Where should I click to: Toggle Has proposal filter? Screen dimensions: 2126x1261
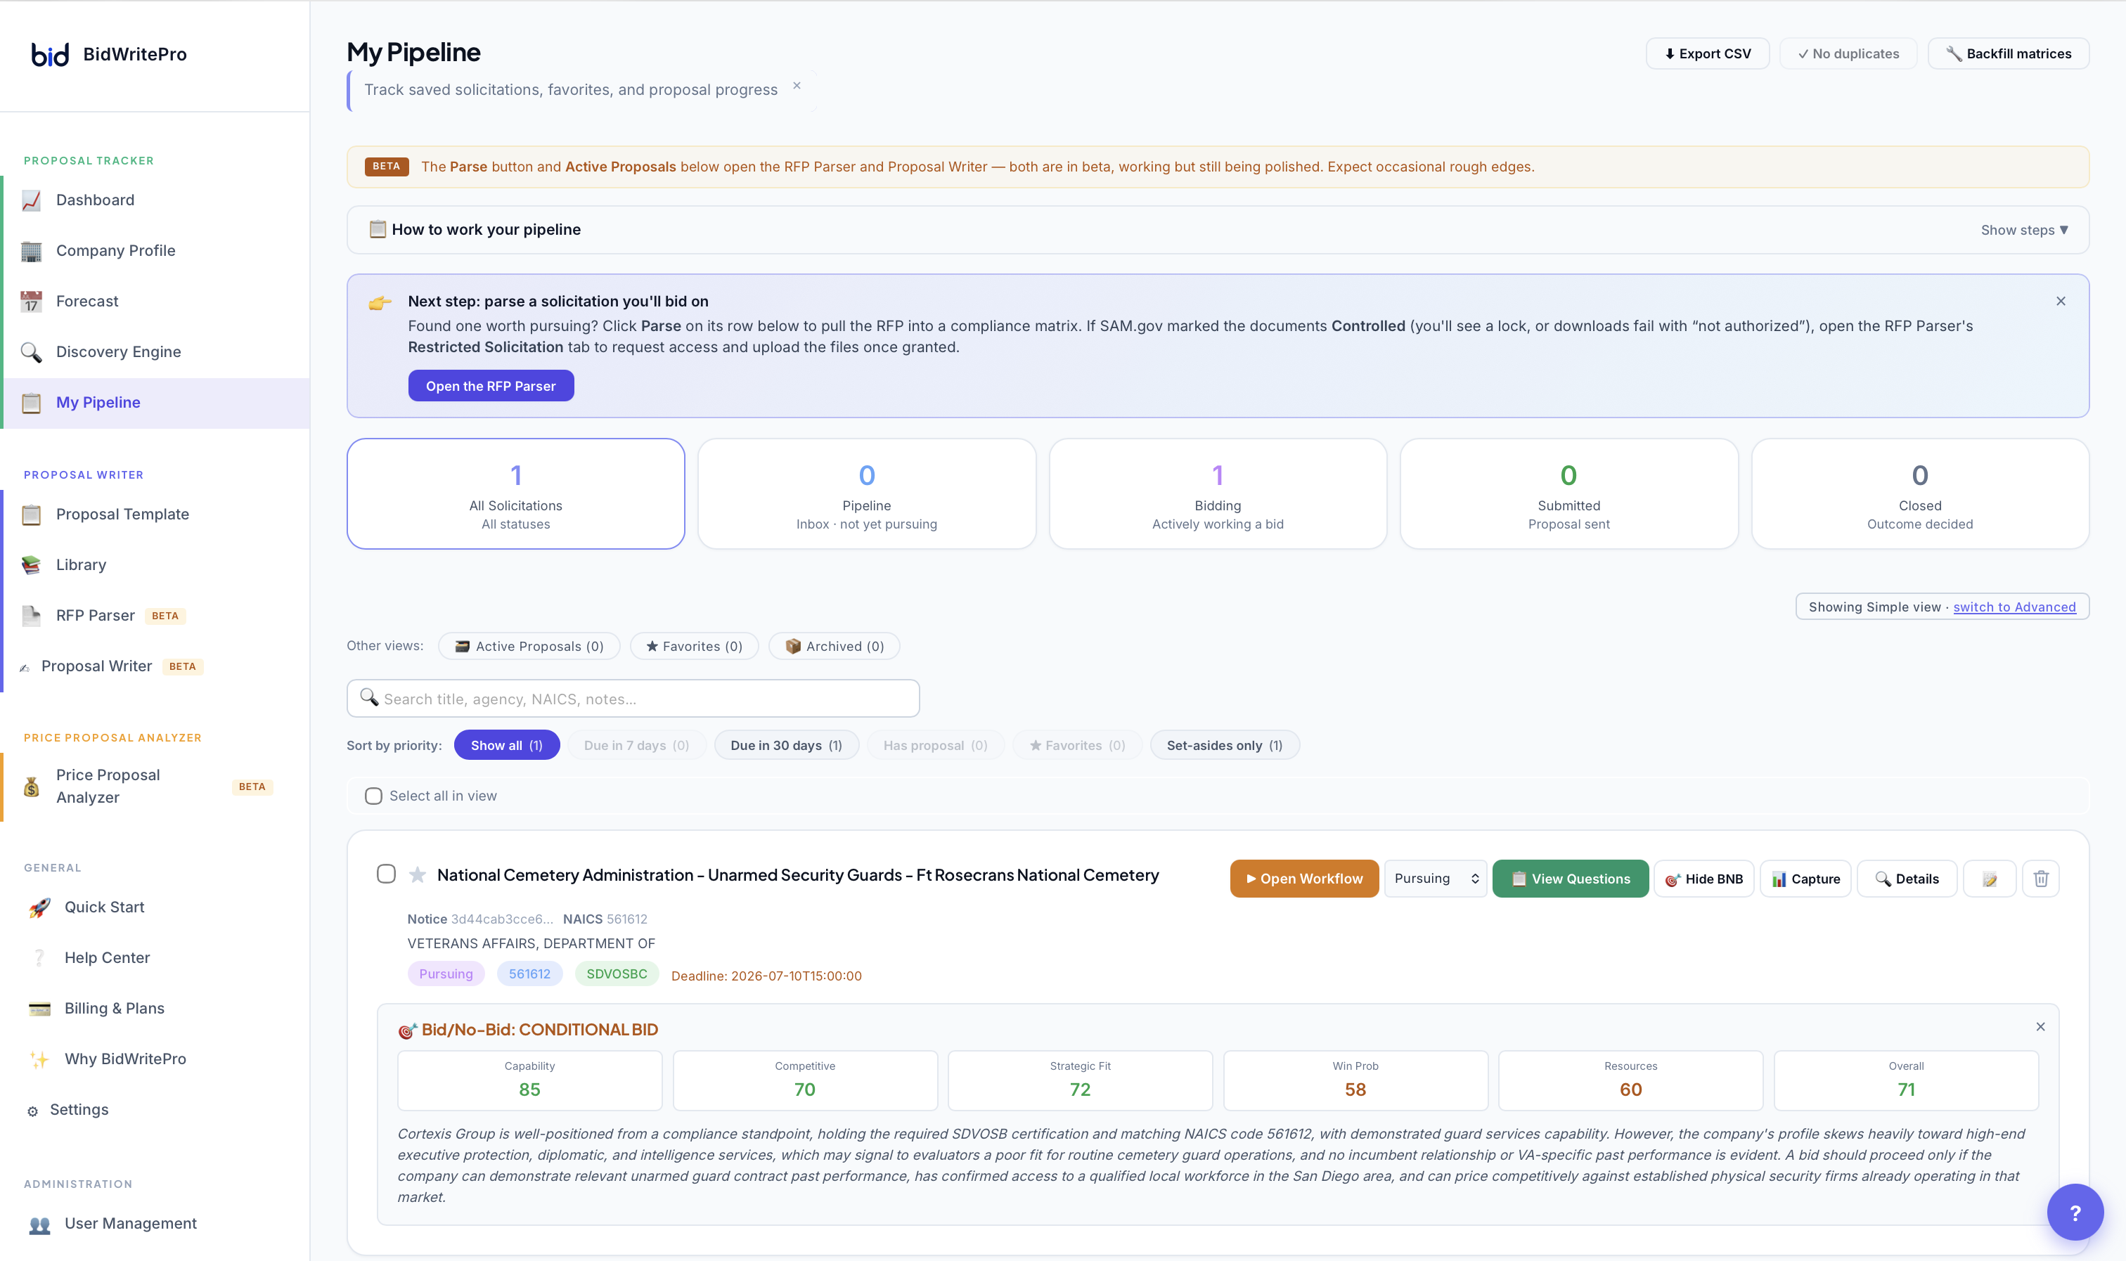click(936, 745)
